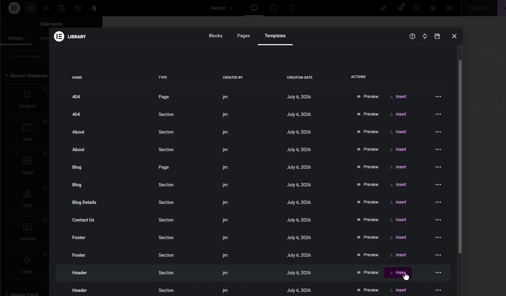Sort by Creation Date column header
Image resolution: width=506 pixels, height=296 pixels.
(300, 77)
